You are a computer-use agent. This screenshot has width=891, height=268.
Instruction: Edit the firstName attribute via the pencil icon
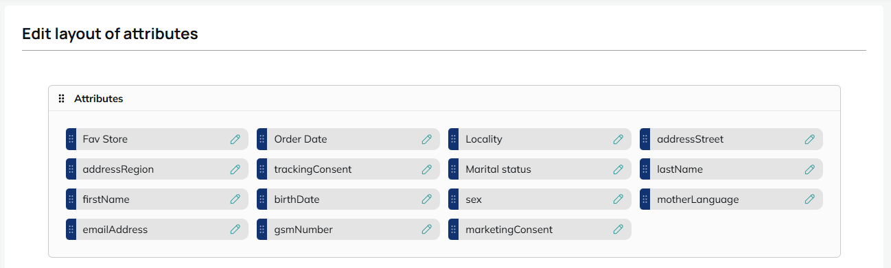235,199
